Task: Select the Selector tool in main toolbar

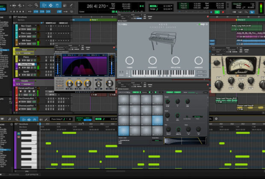Action: pyautogui.click(x=51, y=6)
